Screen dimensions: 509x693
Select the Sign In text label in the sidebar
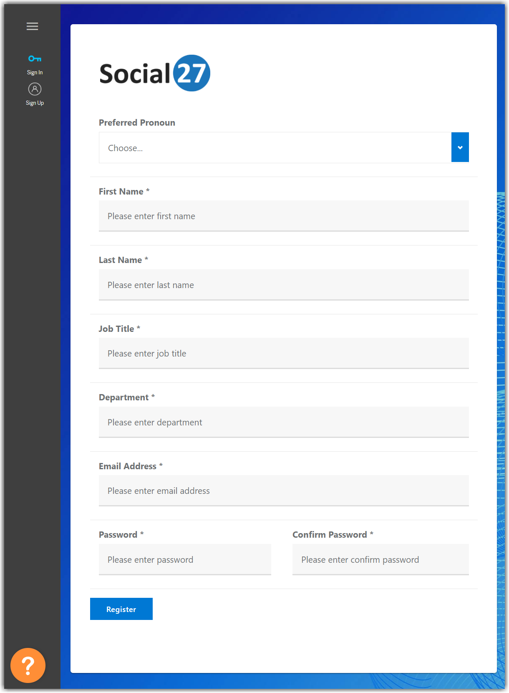(35, 72)
